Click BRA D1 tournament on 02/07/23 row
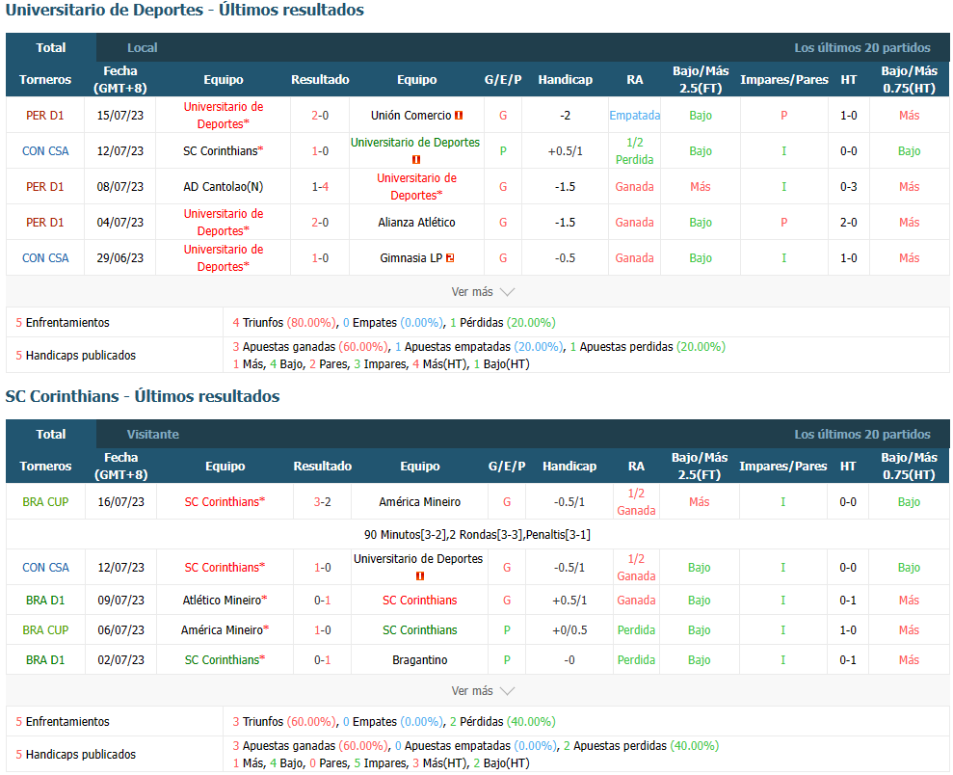The height and width of the screenshot is (775, 953). [45, 660]
